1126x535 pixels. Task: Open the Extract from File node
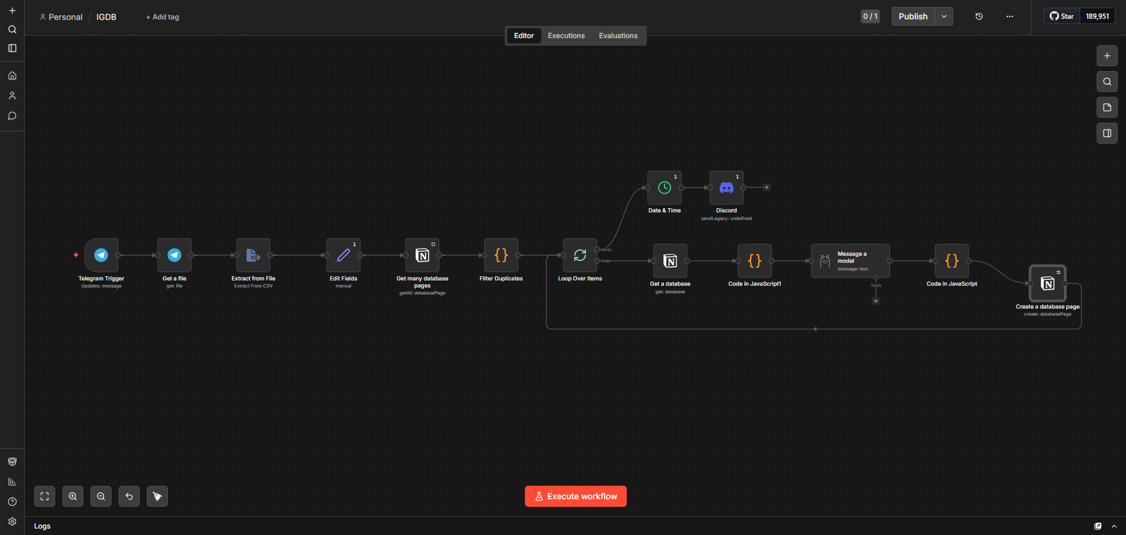[253, 255]
